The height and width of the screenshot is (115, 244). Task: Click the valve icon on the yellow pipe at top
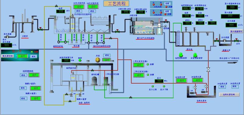click(x=56, y=6)
